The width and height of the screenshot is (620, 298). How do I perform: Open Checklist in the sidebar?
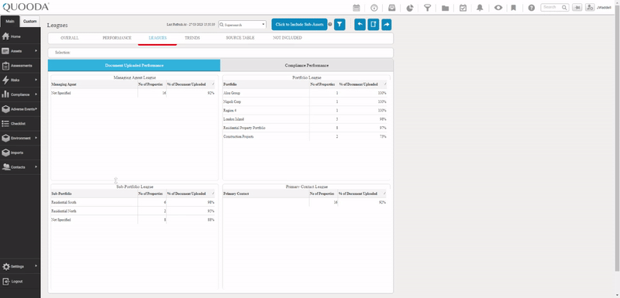(x=20, y=124)
